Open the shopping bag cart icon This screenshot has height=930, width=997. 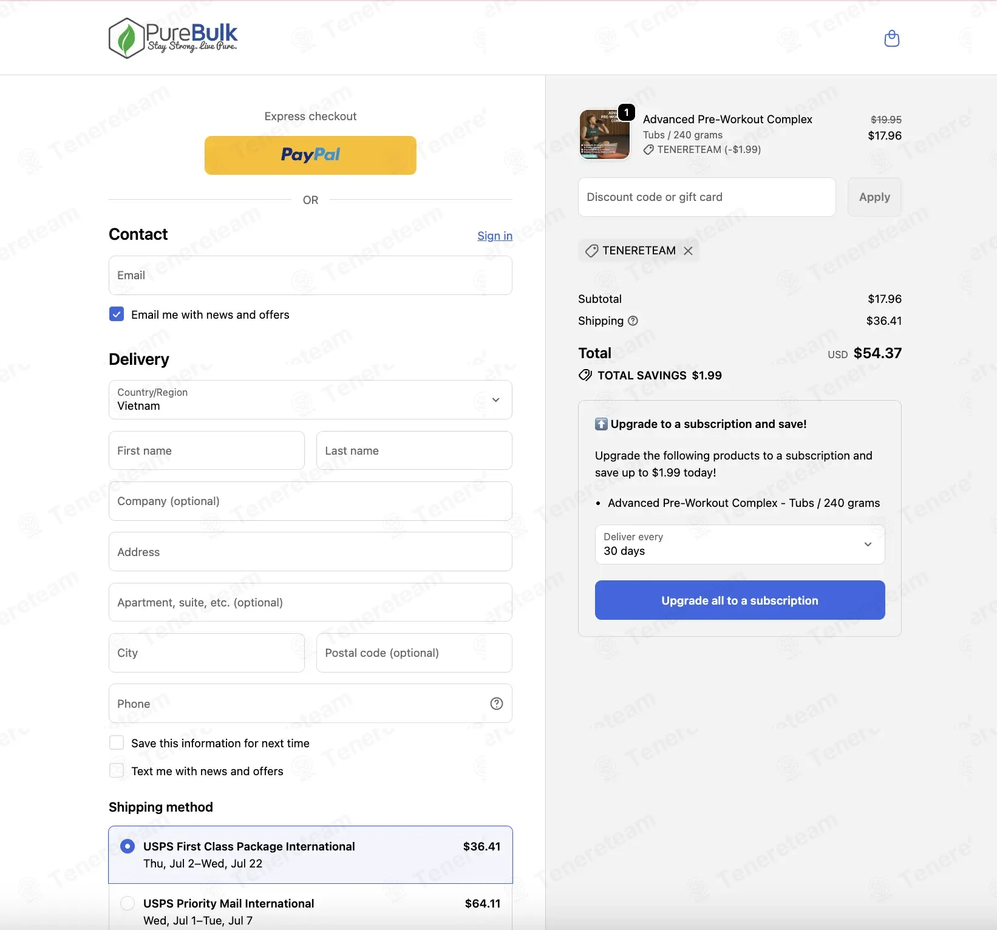891,38
